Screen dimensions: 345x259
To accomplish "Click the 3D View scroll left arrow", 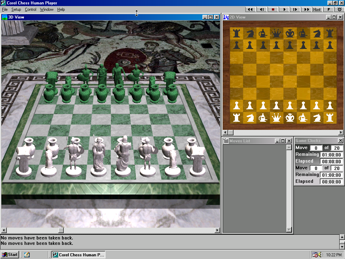I will coord(4,230).
